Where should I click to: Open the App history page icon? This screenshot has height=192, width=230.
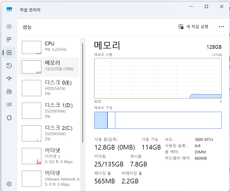click(x=9, y=66)
